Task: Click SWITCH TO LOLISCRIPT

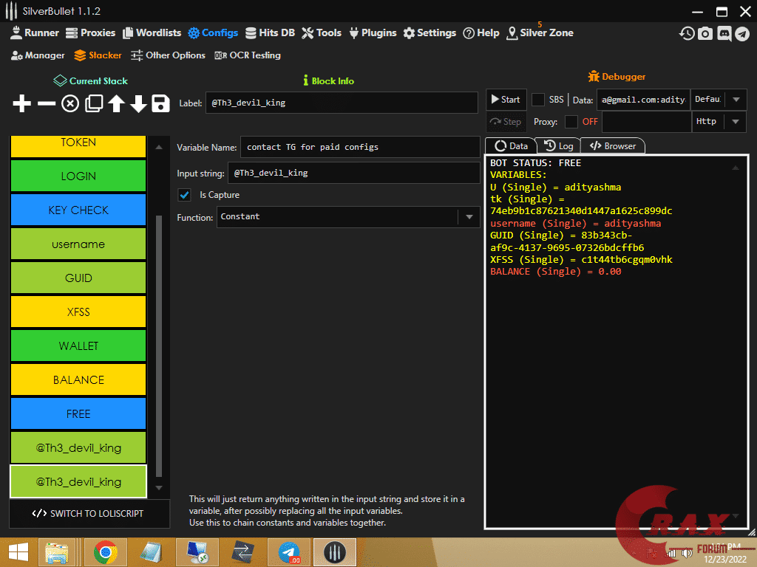Action: point(89,514)
